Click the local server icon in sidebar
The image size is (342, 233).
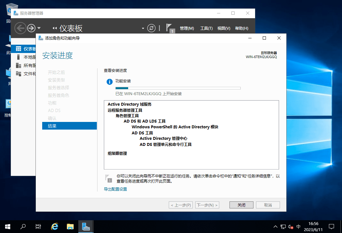tap(19, 57)
